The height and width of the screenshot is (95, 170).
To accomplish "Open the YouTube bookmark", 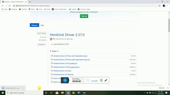I will point(23,9).
